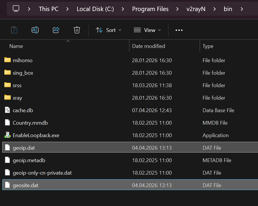Sort by Date modified column header
Image resolution: width=258 pixels, height=206 pixels.
point(149,46)
